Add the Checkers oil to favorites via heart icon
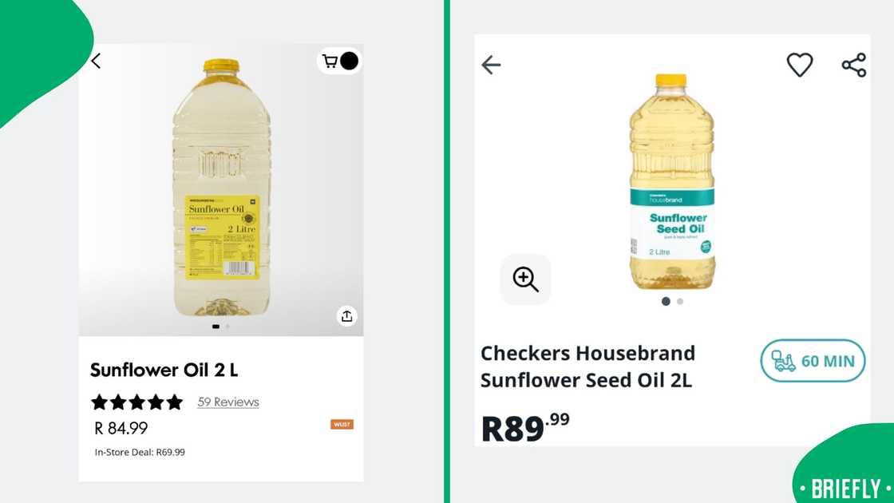The image size is (894, 503). coord(800,65)
